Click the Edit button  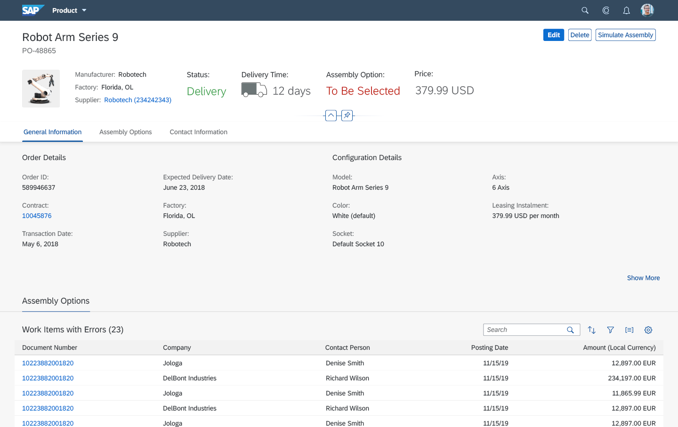pyautogui.click(x=554, y=35)
